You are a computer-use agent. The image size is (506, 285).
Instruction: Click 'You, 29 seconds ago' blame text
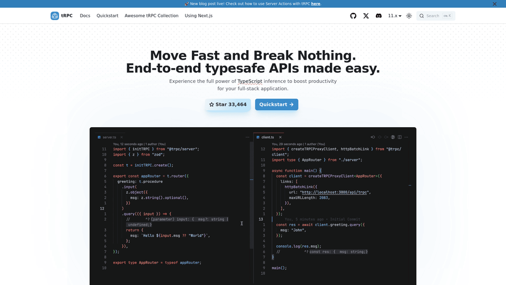[x=298, y=144]
